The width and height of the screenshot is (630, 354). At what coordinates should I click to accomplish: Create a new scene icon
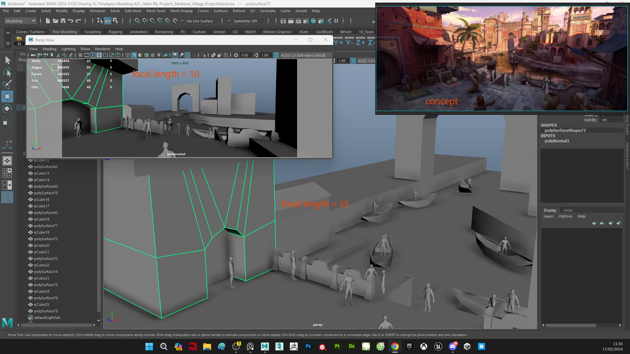tap(48, 21)
